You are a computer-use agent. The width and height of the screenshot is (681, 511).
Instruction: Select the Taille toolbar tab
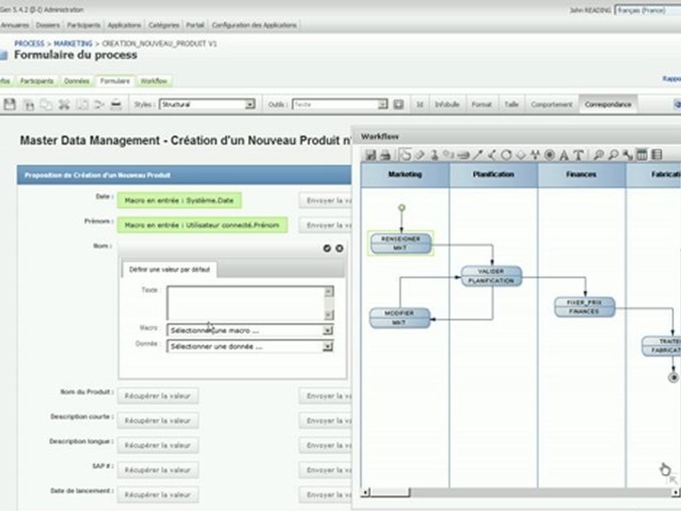point(511,104)
